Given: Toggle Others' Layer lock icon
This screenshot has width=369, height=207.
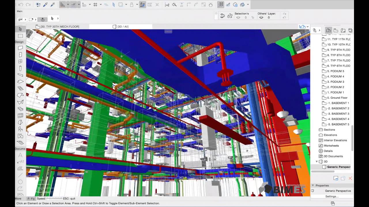Looking at the screenshot, I should [269, 17].
